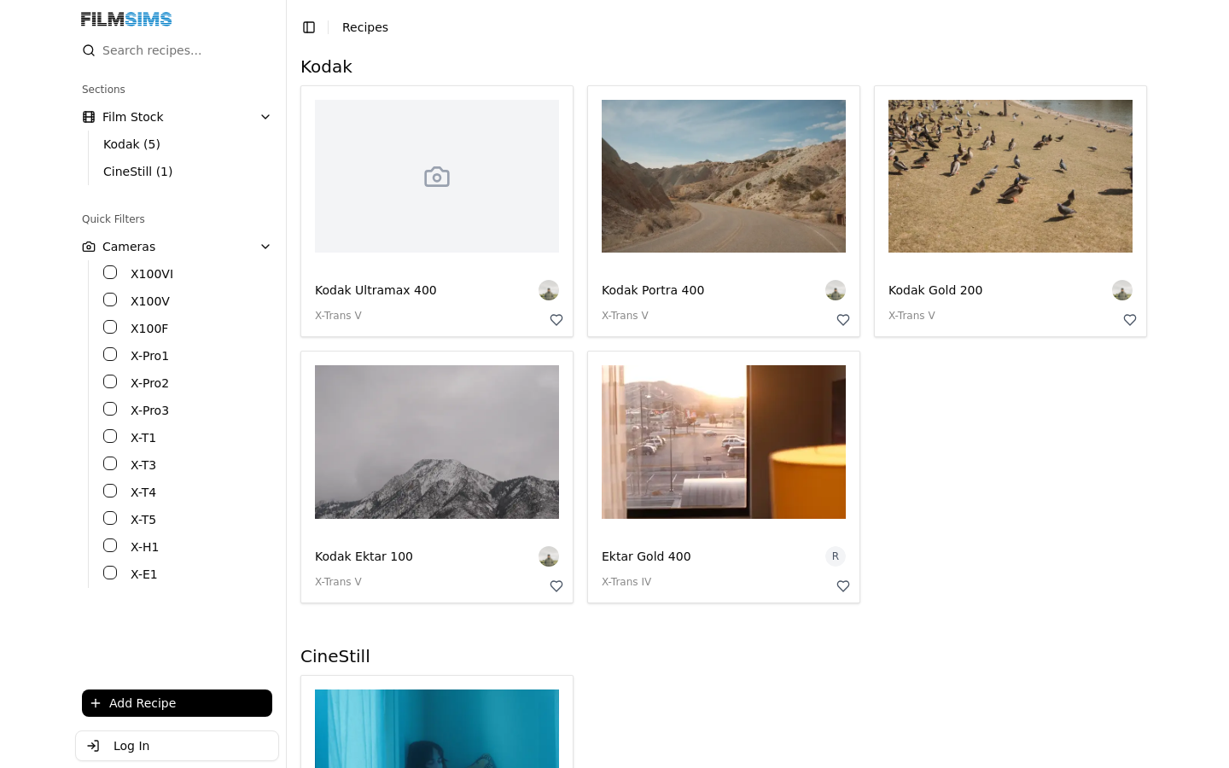Viewport: 1229px width, 768px height.
Task: Click the Kodak Portra 400 title
Action: point(653,290)
